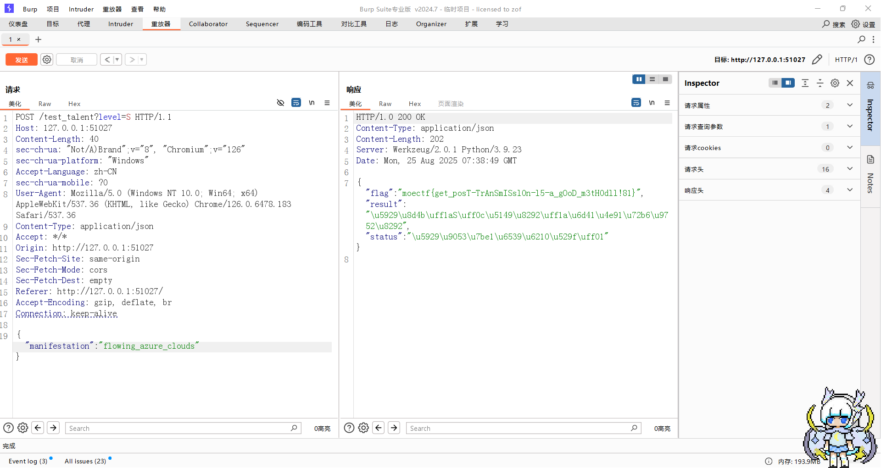Screen dimensions: 881x468
Task: Toggle the \n newline display in response panel
Action: coord(652,103)
